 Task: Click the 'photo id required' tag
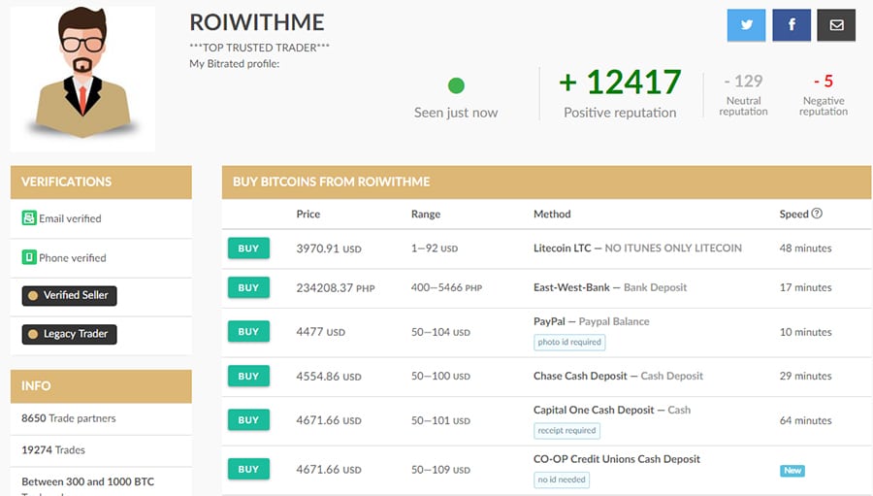(x=569, y=342)
